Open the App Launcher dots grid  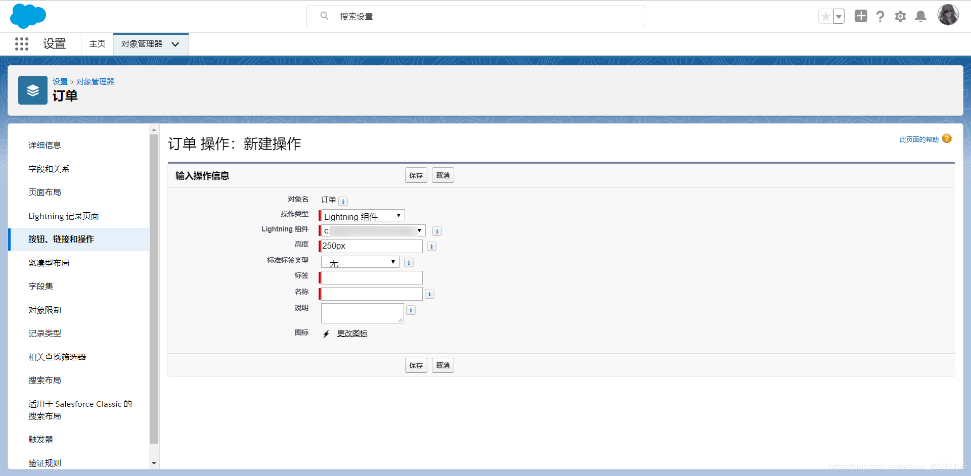22,44
